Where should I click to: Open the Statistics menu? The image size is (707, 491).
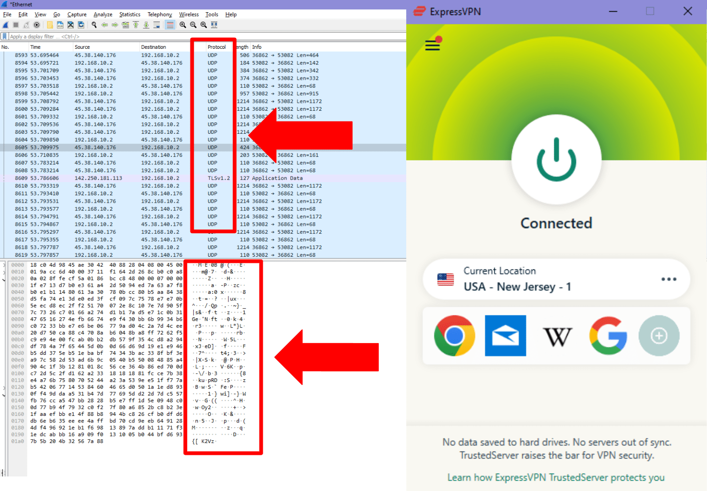130,15
